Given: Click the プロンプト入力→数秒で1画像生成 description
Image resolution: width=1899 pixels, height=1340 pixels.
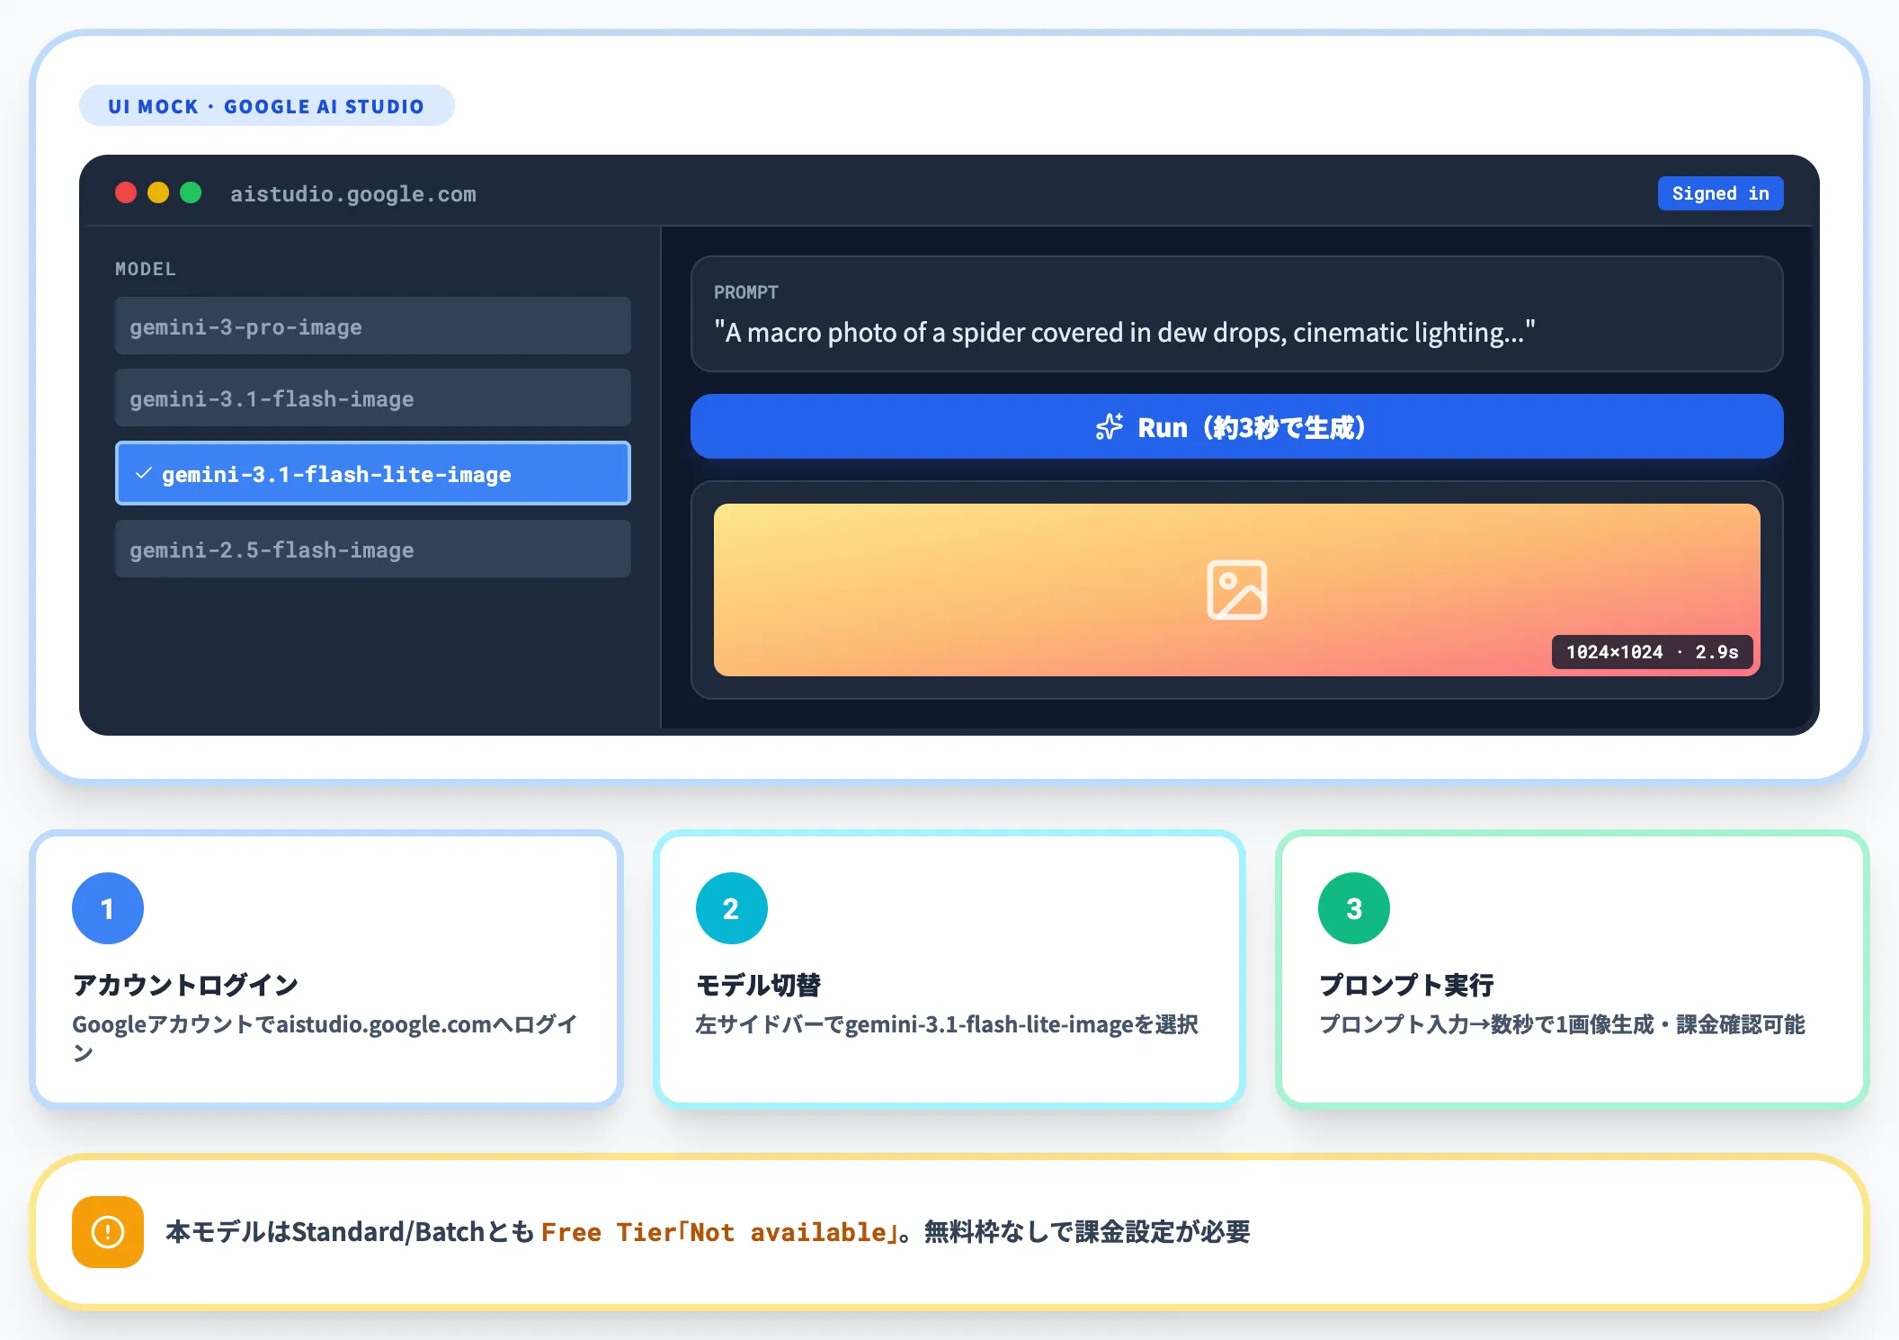Looking at the screenshot, I should 1562,1024.
